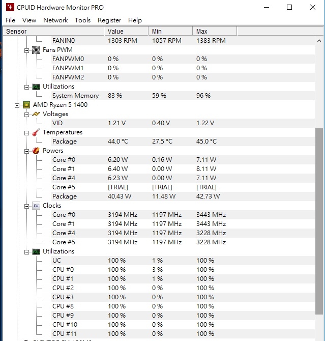This screenshot has width=325, height=341.
Task: Select the CPU #9 utilization row
Action: point(183,316)
